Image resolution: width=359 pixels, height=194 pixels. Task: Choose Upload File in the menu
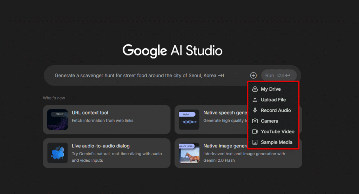(x=273, y=100)
